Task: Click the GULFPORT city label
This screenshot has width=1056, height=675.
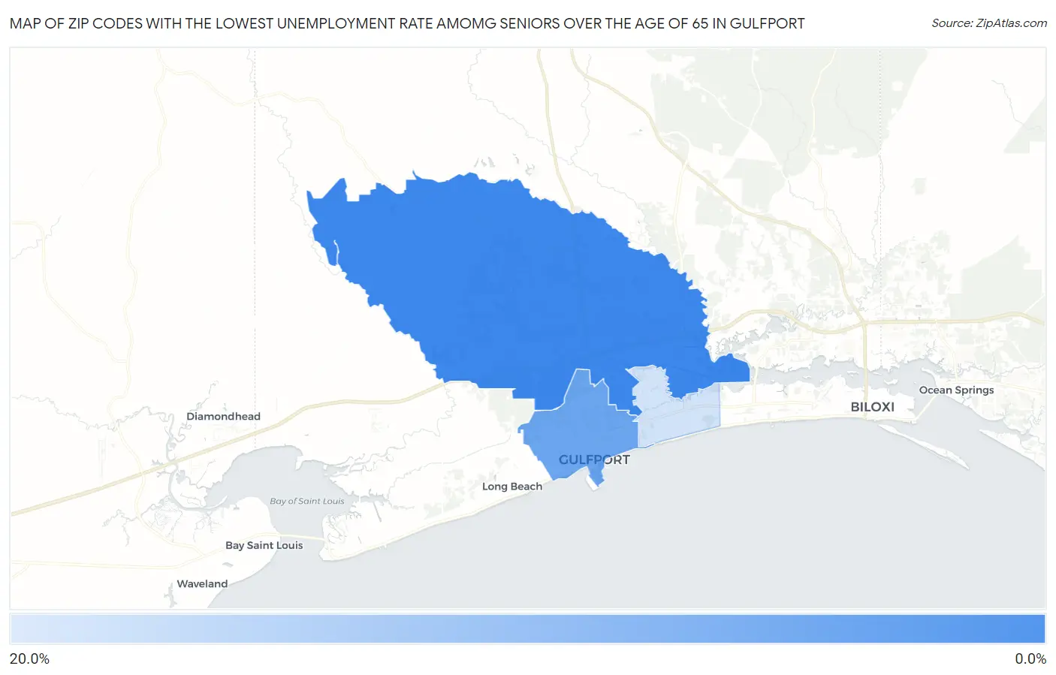Action: [594, 460]
